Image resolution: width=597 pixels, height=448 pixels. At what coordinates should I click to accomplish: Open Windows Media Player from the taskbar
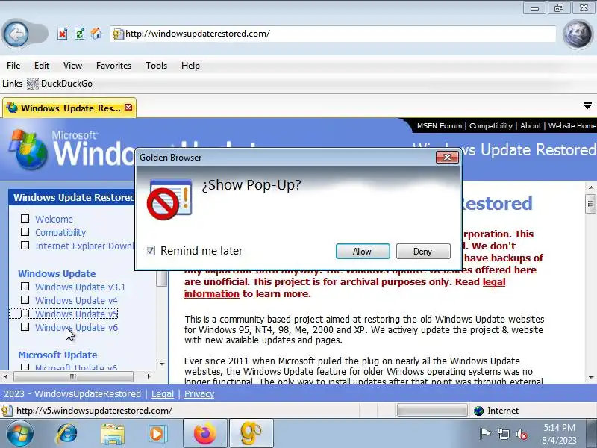point(157,434)
